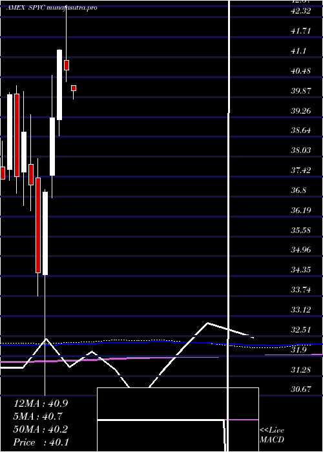Select the red candle below the 41.1 level

point(67,65)
